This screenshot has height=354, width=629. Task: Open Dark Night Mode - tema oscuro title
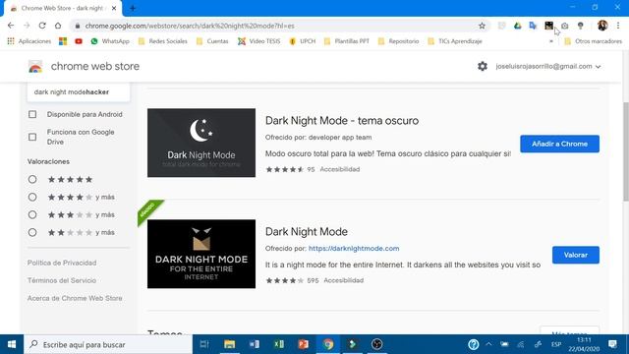(x=342, y=120)
